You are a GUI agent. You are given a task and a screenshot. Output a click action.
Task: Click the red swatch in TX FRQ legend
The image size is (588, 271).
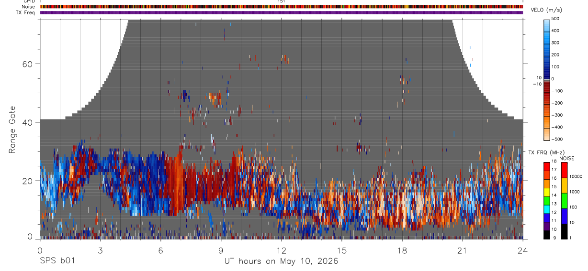point(547,167)
